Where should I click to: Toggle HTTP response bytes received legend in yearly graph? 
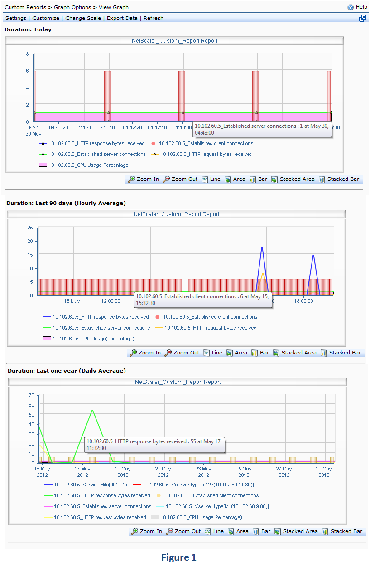(101, 495)
